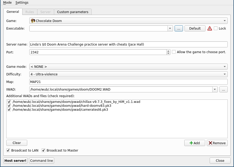Click the Remove button with red X
234x167 pixels.
[217, 143]
